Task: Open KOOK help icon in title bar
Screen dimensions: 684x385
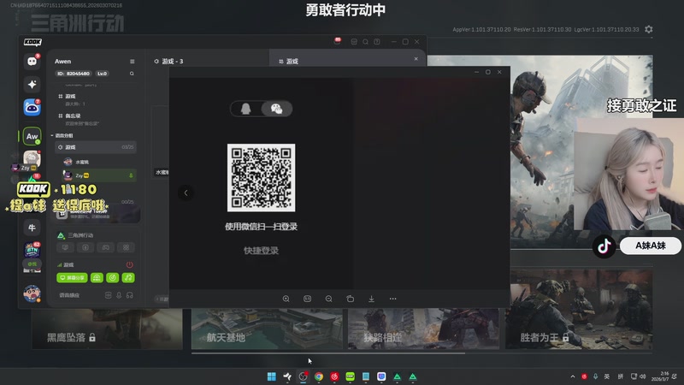Action: point(377,41)
